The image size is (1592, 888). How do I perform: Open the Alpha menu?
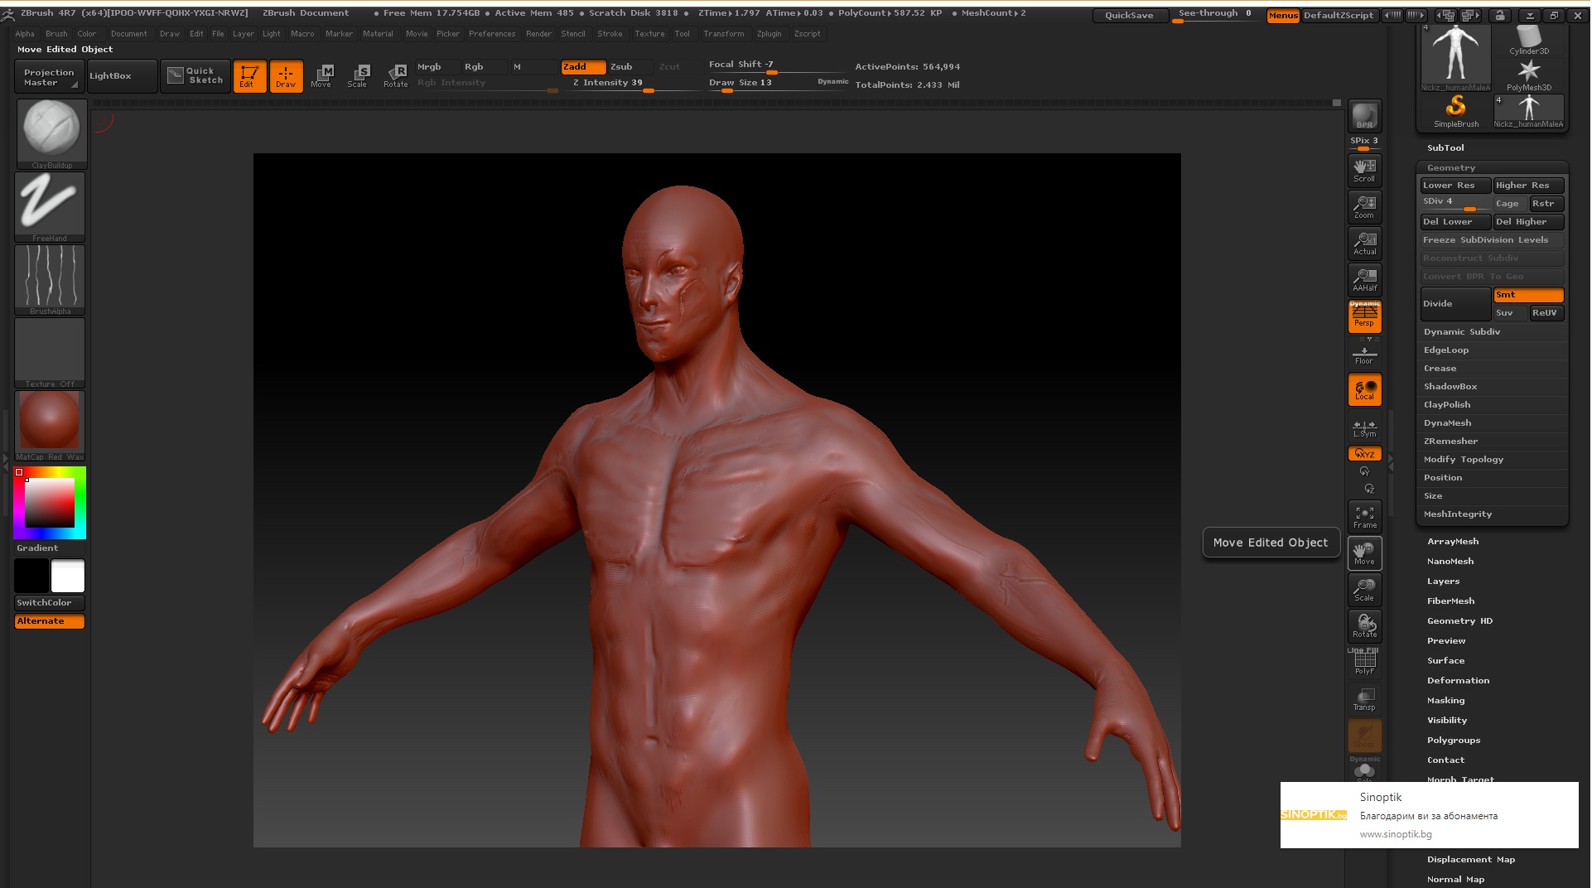pos(25,34)
